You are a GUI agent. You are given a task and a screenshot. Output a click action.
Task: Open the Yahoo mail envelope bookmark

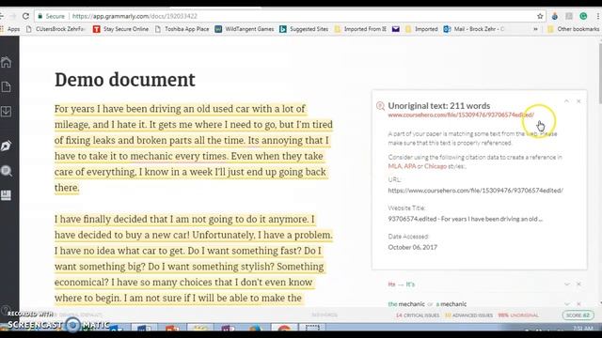pyautogui.click(x=395, y=29)
